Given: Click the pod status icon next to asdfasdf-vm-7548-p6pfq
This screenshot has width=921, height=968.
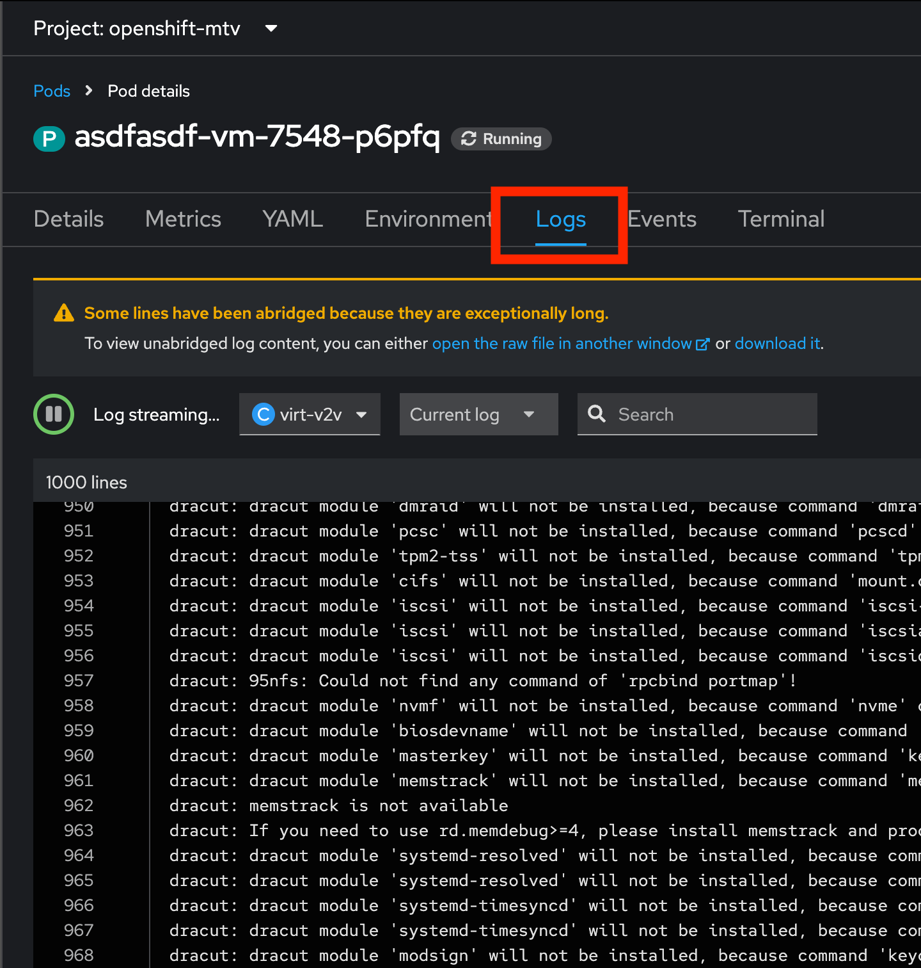Looking at the screenshot, I should (x=49, y=138).
